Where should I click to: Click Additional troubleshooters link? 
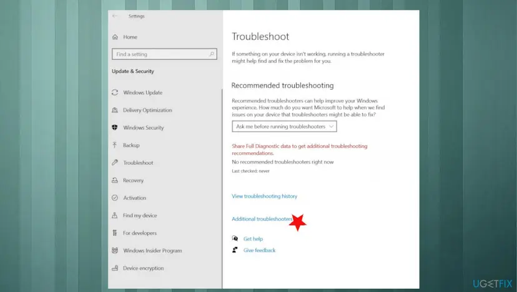tap(262, 219)
